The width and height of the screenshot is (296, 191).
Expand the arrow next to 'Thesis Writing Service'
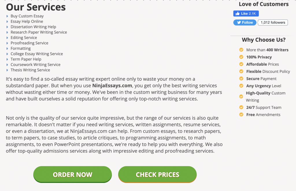click(x=7, y=70)
